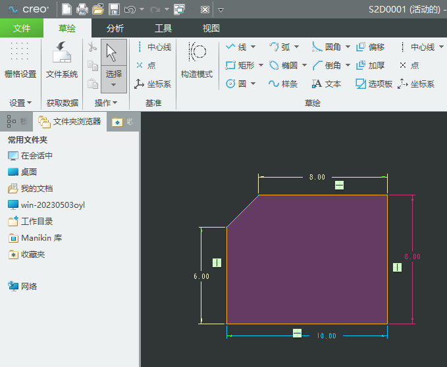Open the 视图 ribbon tab
The width and height of the screenshot is (447, 367).
211,28
